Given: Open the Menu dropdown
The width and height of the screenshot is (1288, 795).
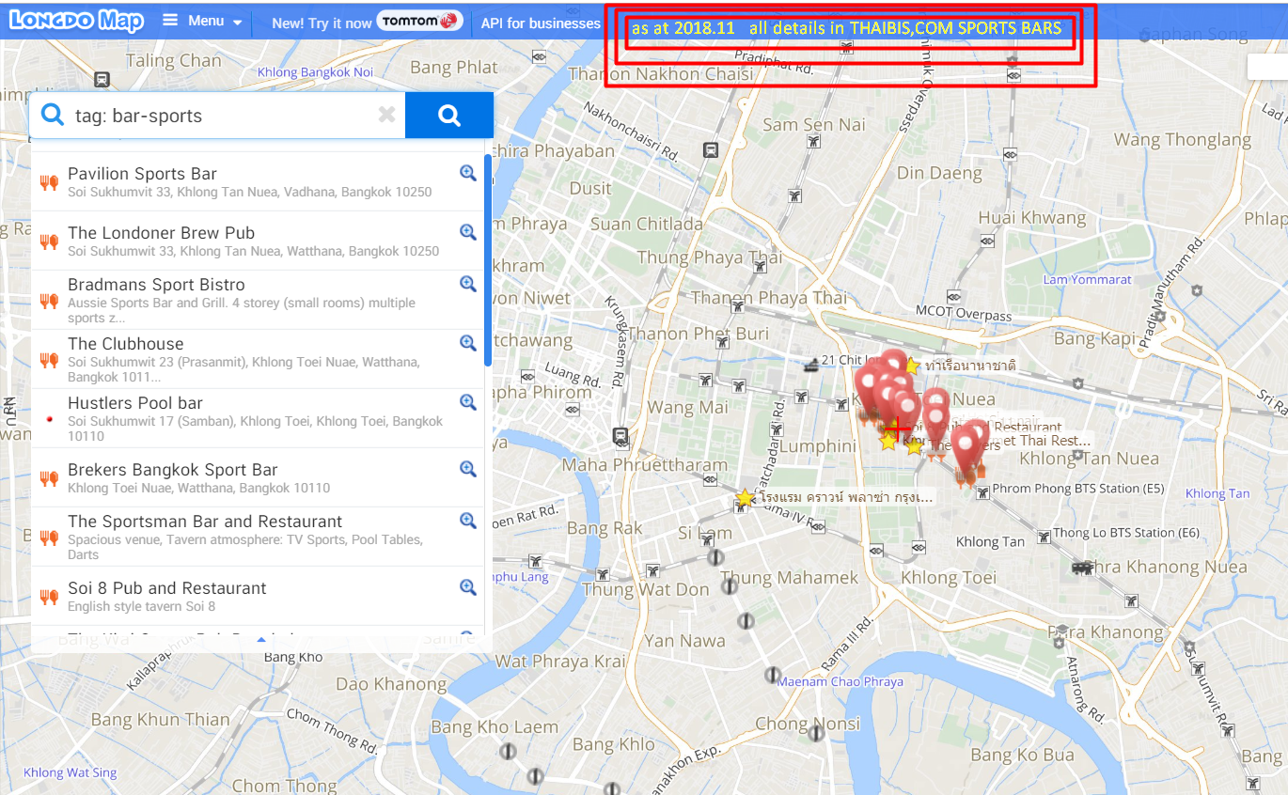Looking at the screenshot, I should pyautogui.click(x=202, y=21).
